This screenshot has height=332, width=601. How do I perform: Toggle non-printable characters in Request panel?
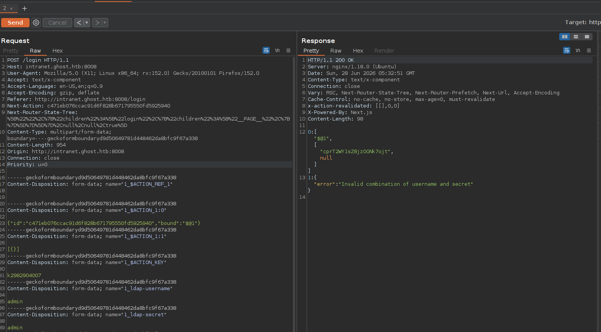click(x=277, y=50)
